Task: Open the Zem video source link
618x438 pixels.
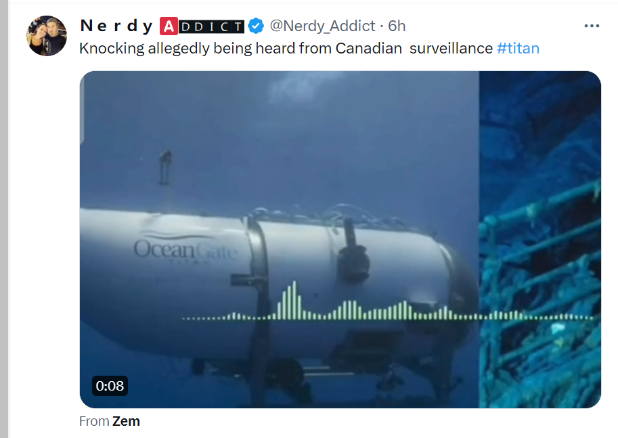Action: [126, 421]
